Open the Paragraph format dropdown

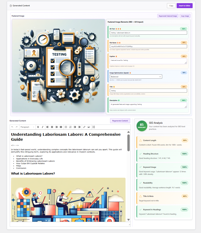(27, 127)
